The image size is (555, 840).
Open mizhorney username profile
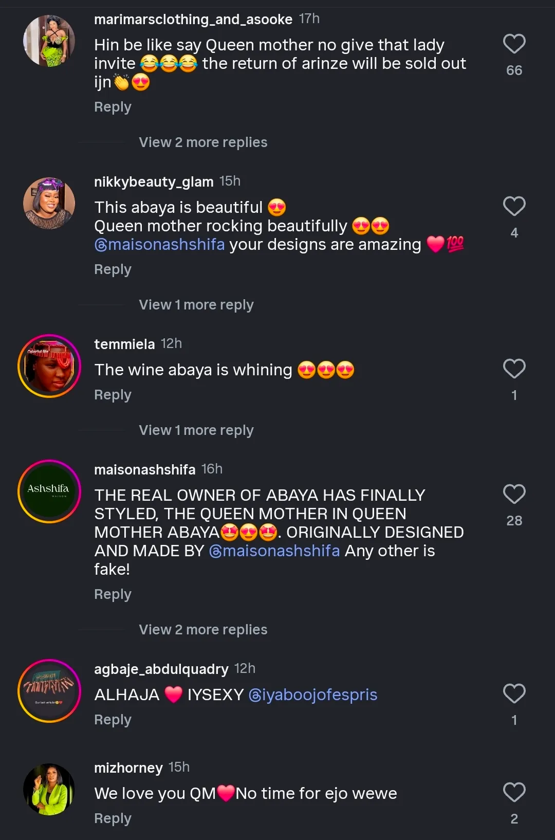[x=128, y=768]
